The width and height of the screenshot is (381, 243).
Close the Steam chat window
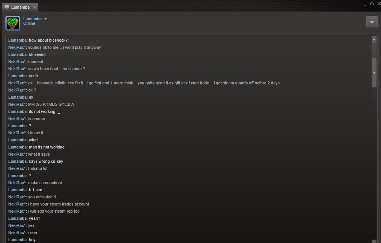379,3
